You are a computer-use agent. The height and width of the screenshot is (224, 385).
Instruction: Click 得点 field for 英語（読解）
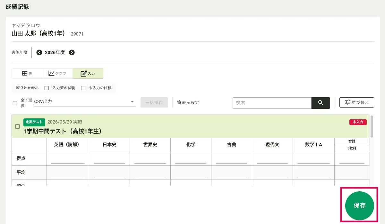point(68,159)
